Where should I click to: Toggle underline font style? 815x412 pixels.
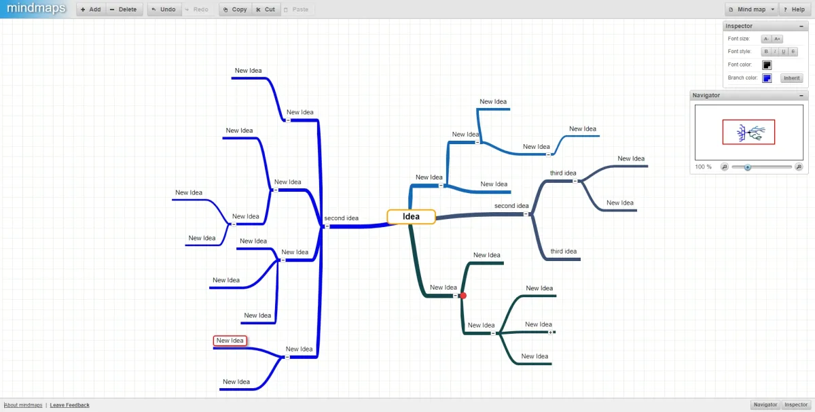(x=784, y=52)
